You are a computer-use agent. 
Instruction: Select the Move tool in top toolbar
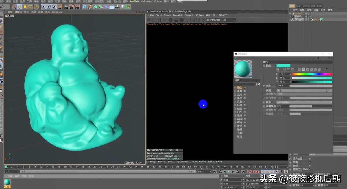(x=19, y=7)
